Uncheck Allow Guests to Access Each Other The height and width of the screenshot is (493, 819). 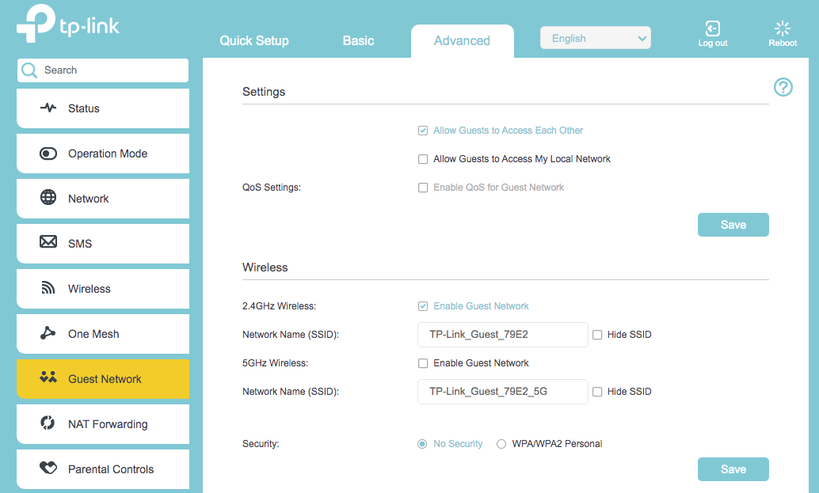(x=423, y=130)
